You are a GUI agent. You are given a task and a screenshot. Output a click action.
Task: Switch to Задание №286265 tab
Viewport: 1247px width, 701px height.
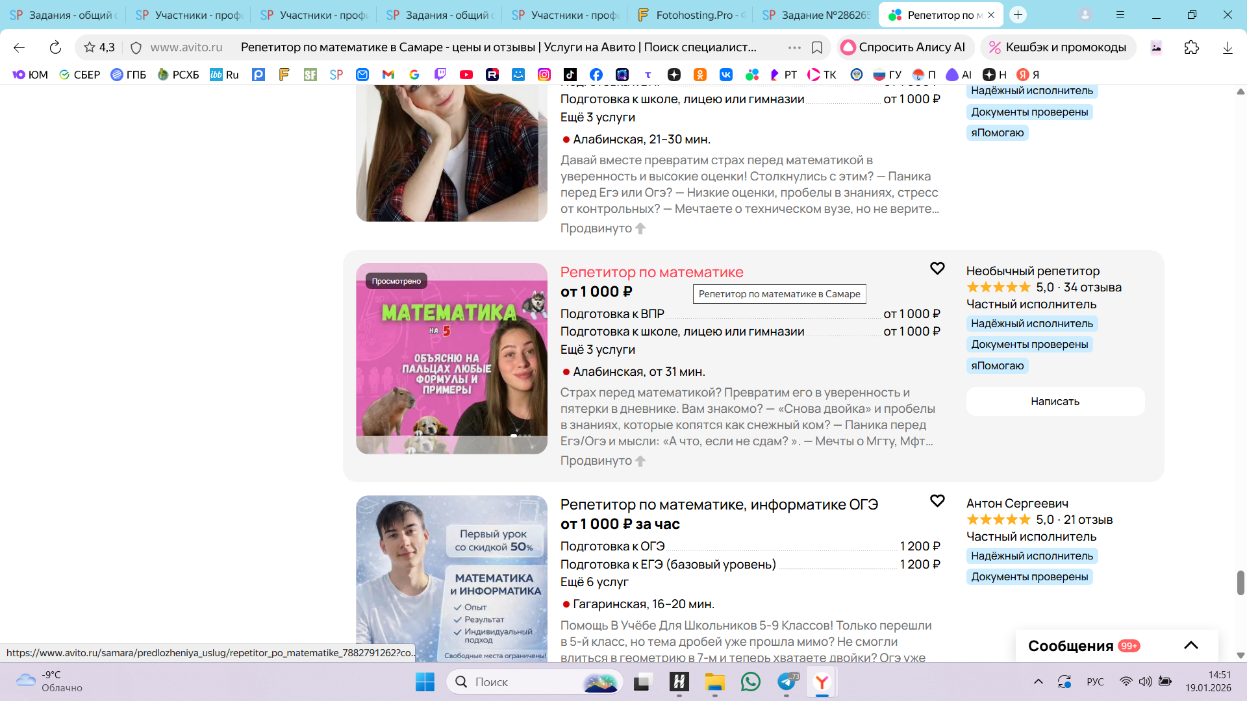(x=817, y=15)
